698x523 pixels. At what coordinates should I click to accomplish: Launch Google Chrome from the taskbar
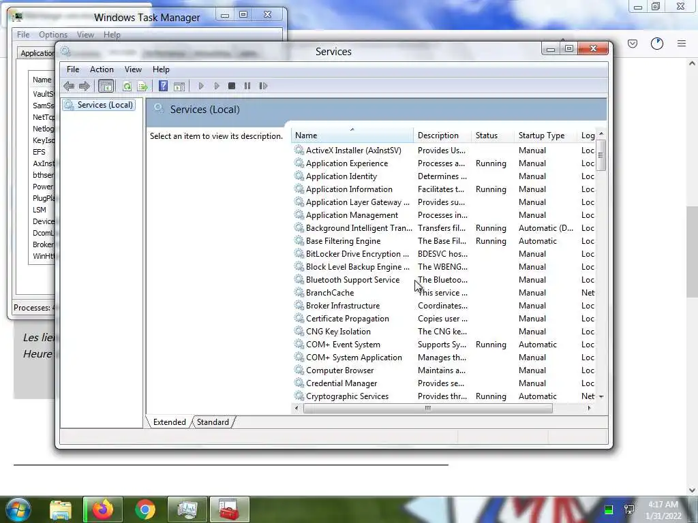pos(145,509)
